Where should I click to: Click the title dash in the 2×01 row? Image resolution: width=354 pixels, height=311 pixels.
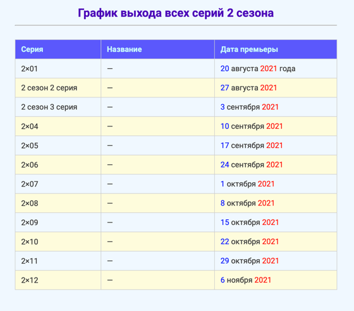tap(110, 69)
